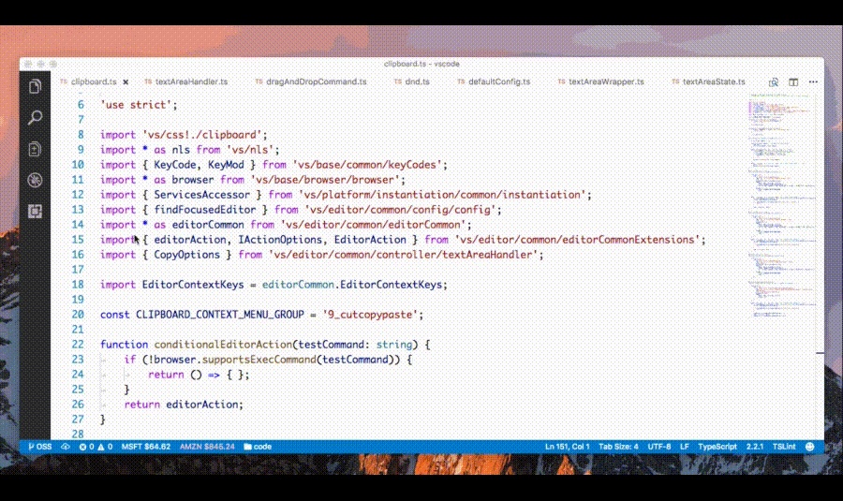Click supportsExecCommand method call
Image resolution: width=843 pixels, height=501 pixels.
pos(259,360)
